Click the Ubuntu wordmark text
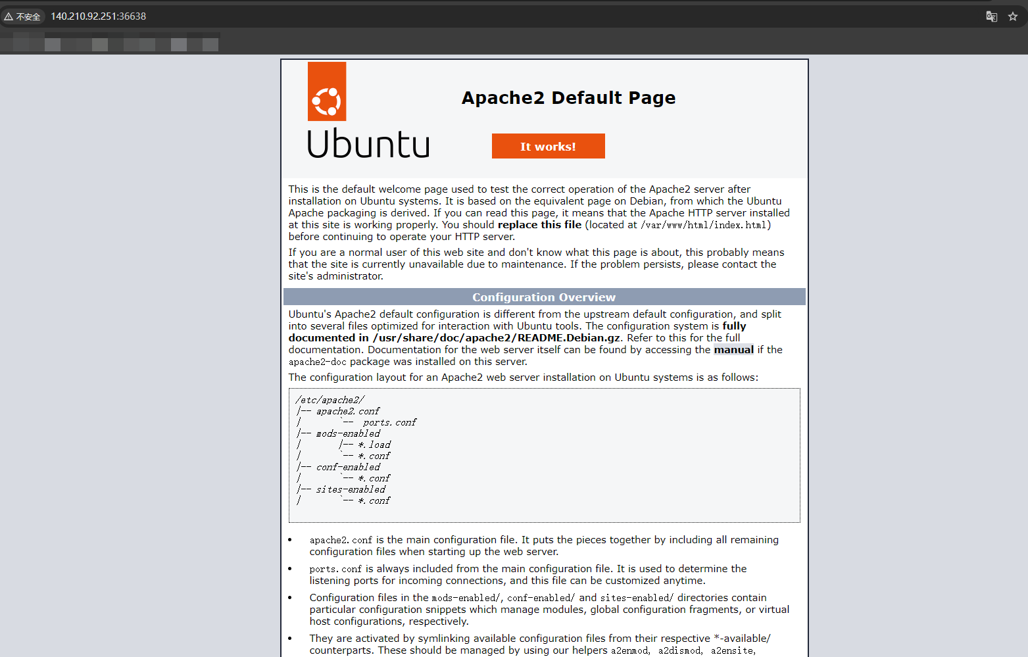 (368, 144)
